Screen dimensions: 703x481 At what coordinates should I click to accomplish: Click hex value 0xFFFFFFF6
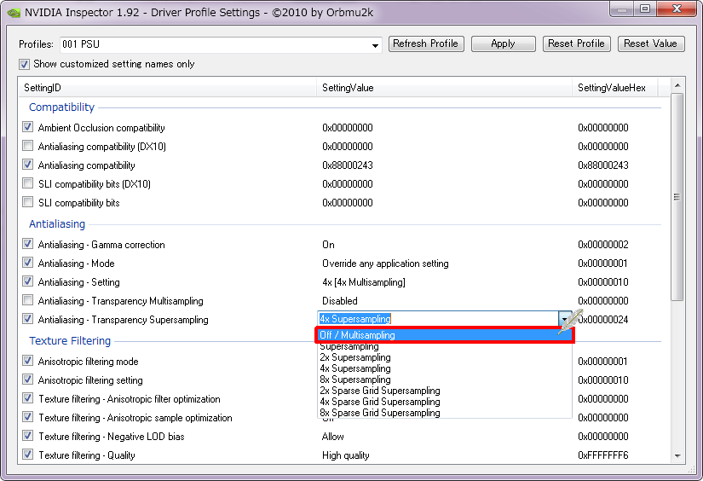click(x=603, y=455)
